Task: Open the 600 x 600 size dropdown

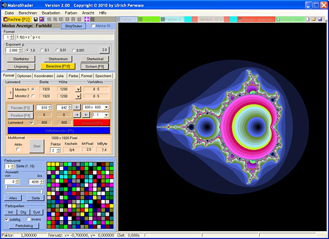Action: point(106,107)
